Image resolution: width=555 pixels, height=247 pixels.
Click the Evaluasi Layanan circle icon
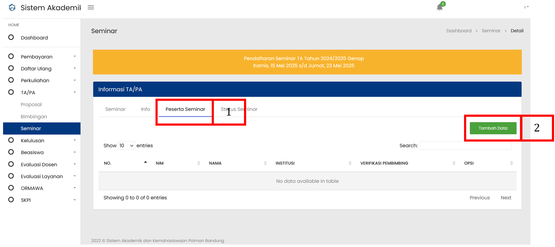click(x=11, y=176)
